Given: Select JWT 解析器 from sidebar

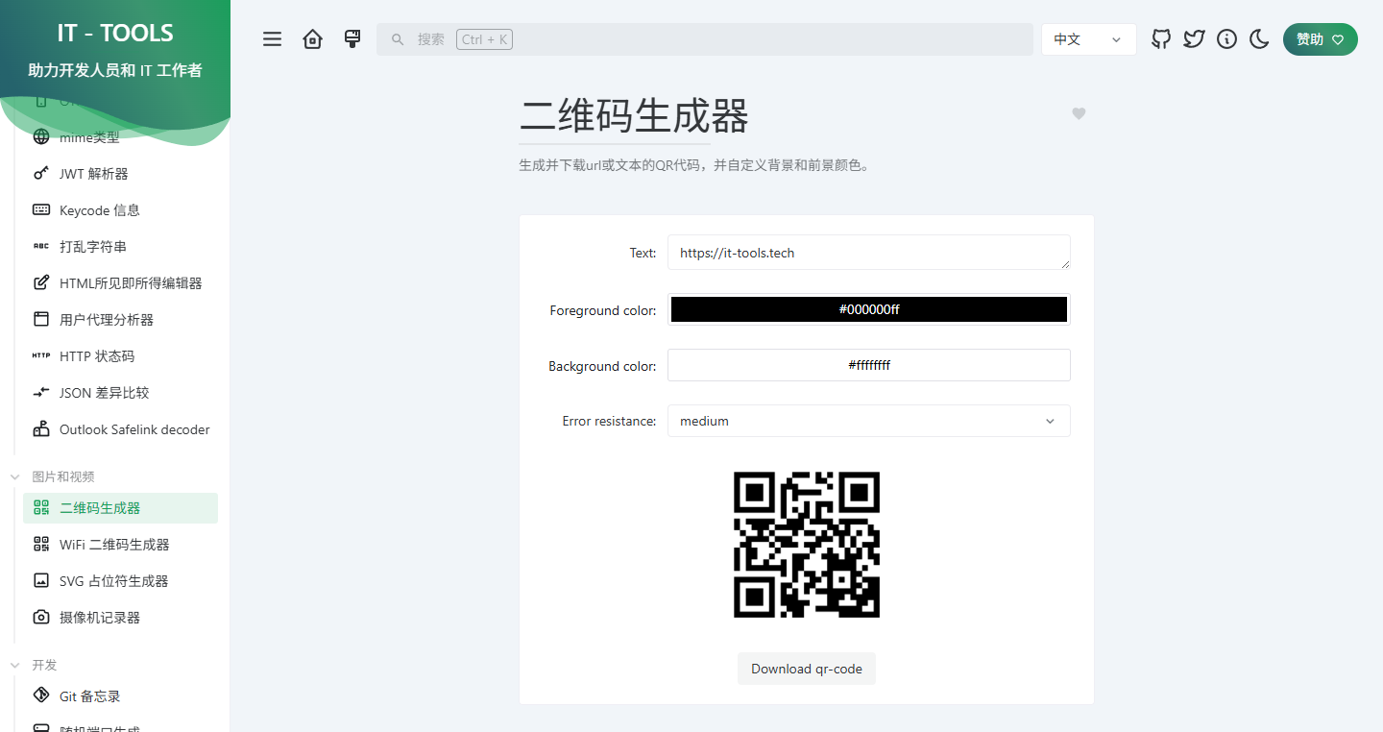Looking at the screenshot, I should 93,174.
